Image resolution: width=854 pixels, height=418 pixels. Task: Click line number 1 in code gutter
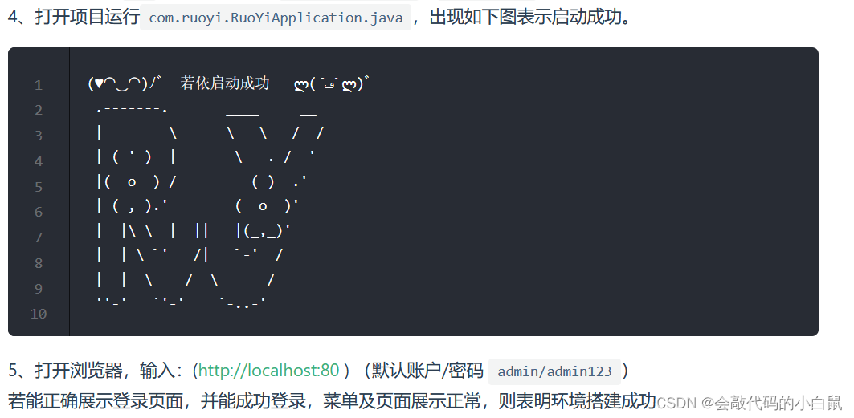tap(38, 85)
